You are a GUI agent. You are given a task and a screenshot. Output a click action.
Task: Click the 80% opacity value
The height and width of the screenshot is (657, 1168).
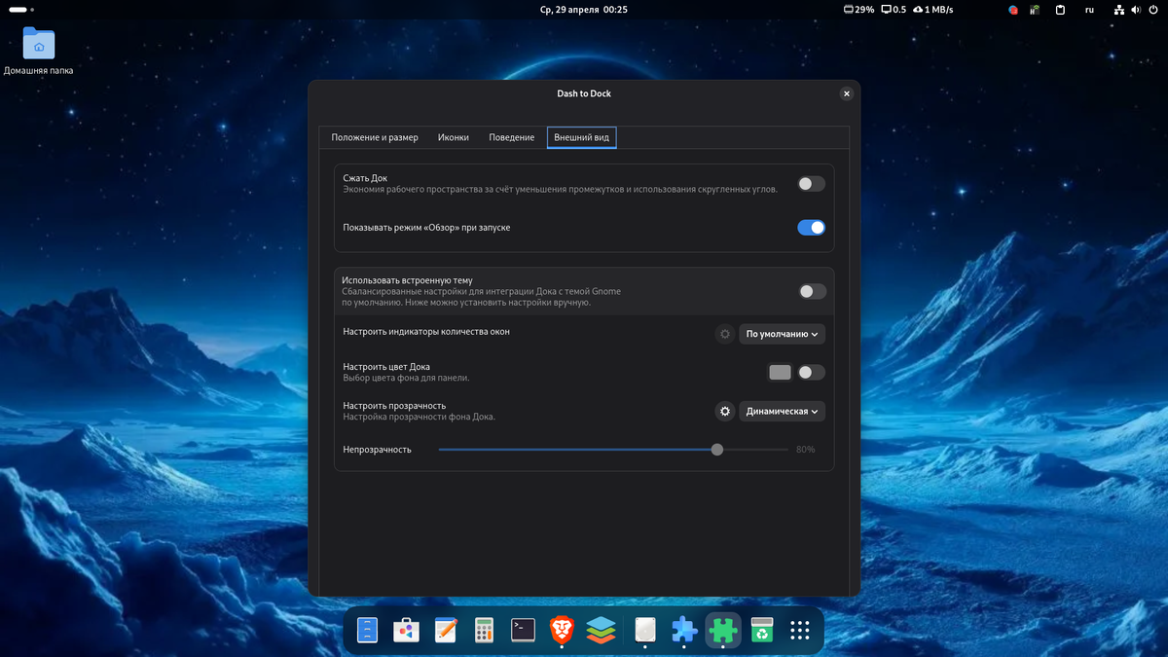pyautogui.click(x=805, y=450)
